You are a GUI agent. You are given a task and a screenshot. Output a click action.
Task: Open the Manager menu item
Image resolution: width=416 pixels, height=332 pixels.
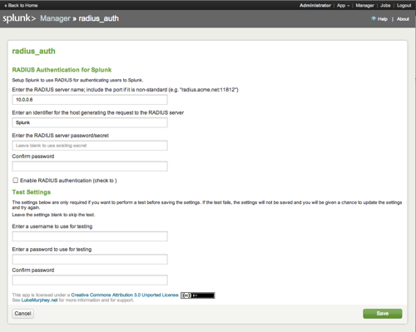coord(364,5)
